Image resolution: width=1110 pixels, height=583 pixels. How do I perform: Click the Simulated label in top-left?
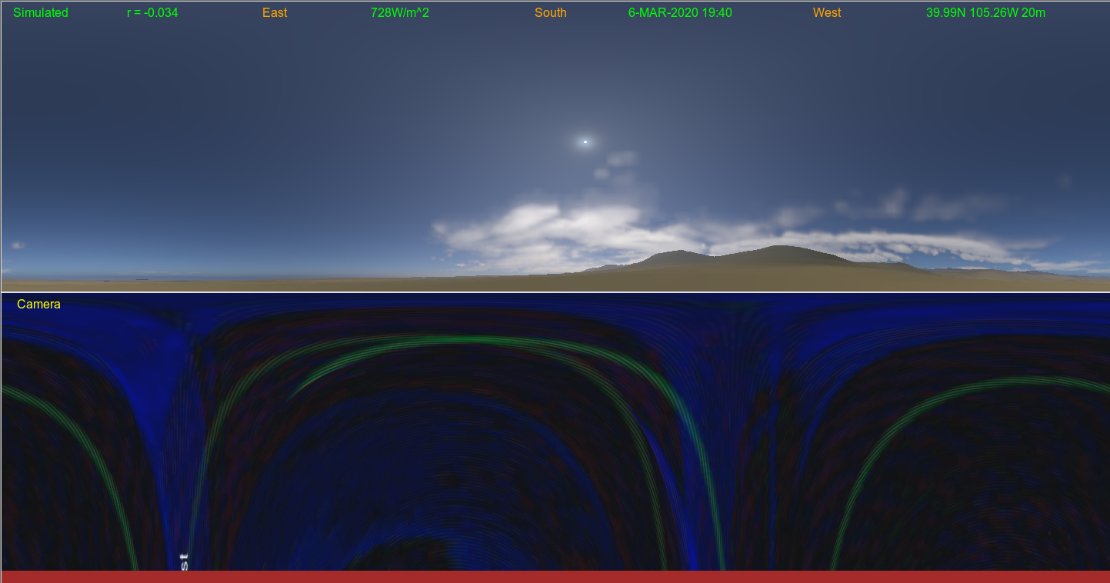pyautogui.click(x=41, y=13)
